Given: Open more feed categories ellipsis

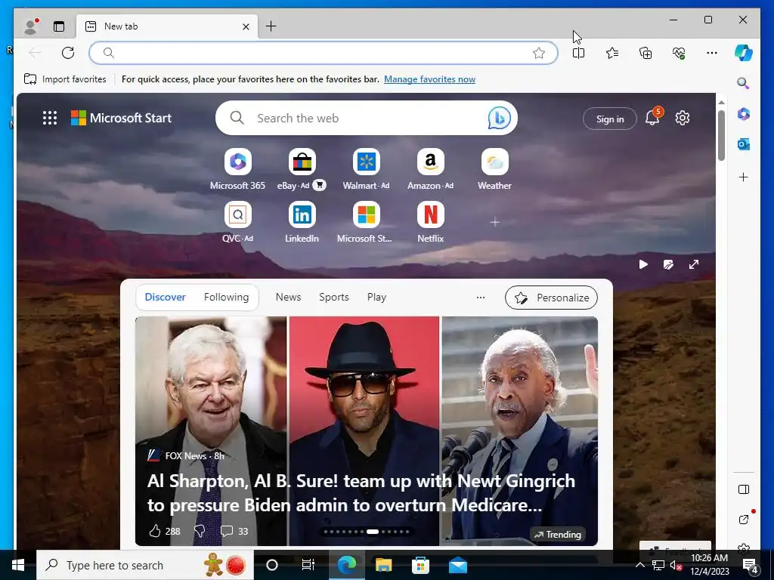Looking at the screenshot, I should [x=480, y=298].
